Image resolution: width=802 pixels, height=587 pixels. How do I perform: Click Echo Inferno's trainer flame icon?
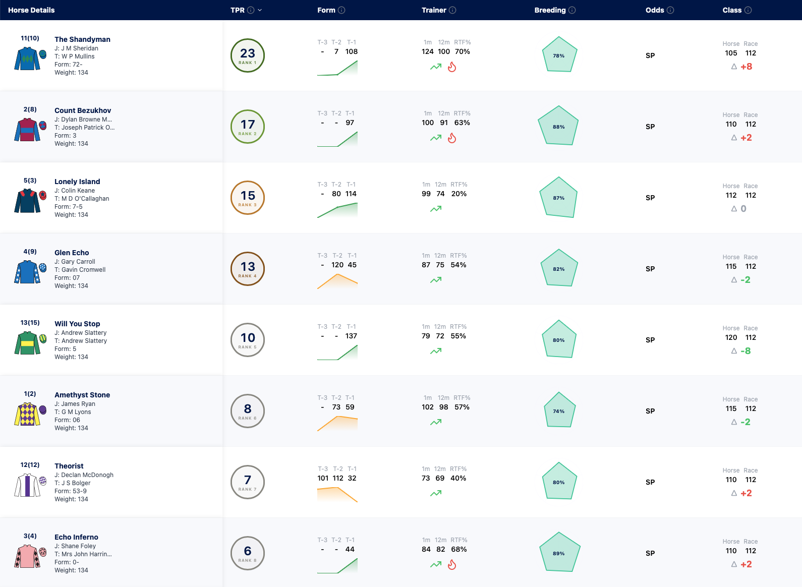(x=452, y=564)
